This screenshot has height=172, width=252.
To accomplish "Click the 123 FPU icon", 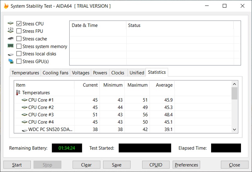I will pos(11,30).
